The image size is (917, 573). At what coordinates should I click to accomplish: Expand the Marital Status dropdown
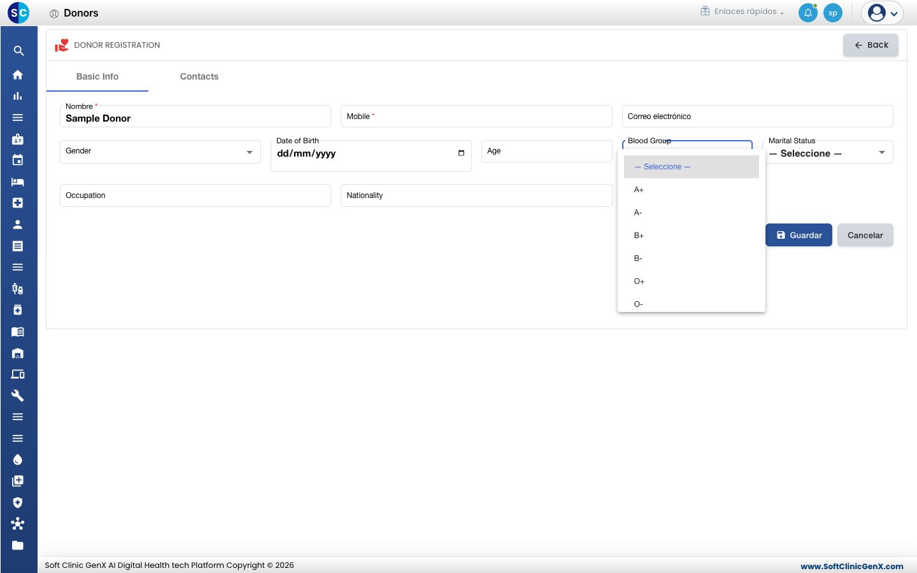pyautogui.click(x=827, y=152)
